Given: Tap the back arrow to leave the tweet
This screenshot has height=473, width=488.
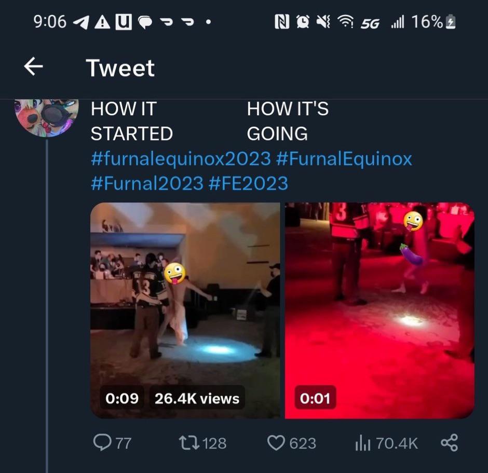Looking at the screenshot, I should point(34,67).
